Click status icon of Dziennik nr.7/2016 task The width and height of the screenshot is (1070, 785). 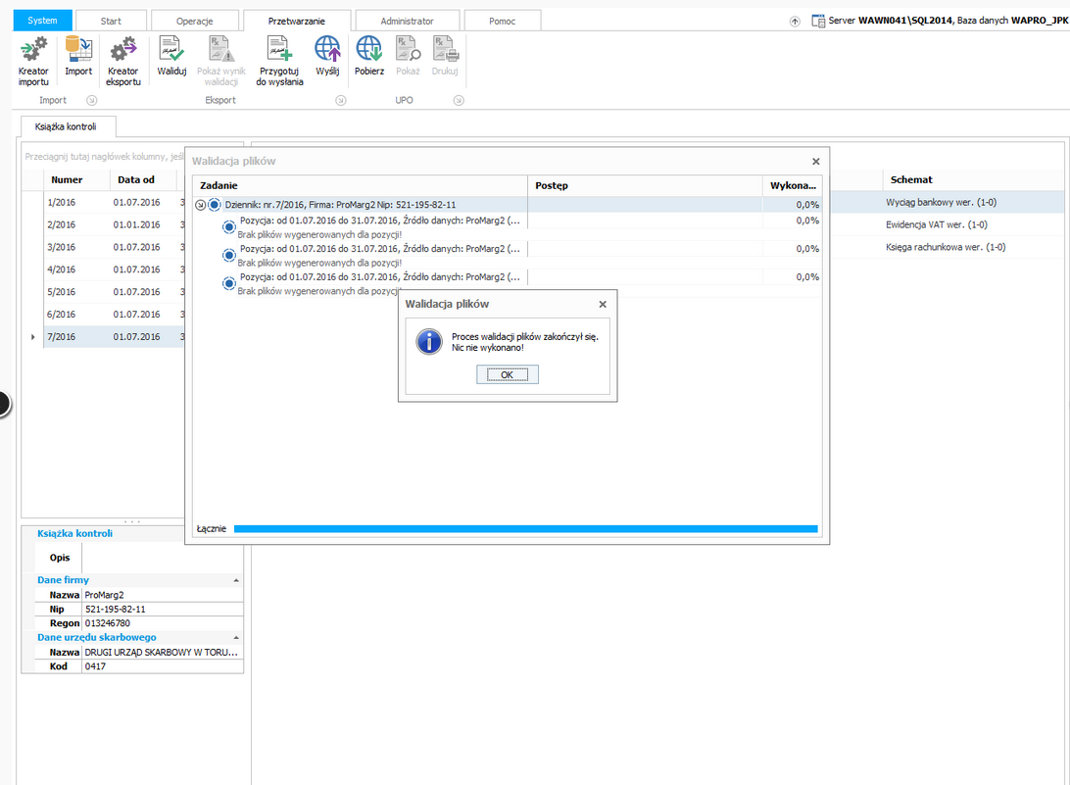click(x=215, y=205)
